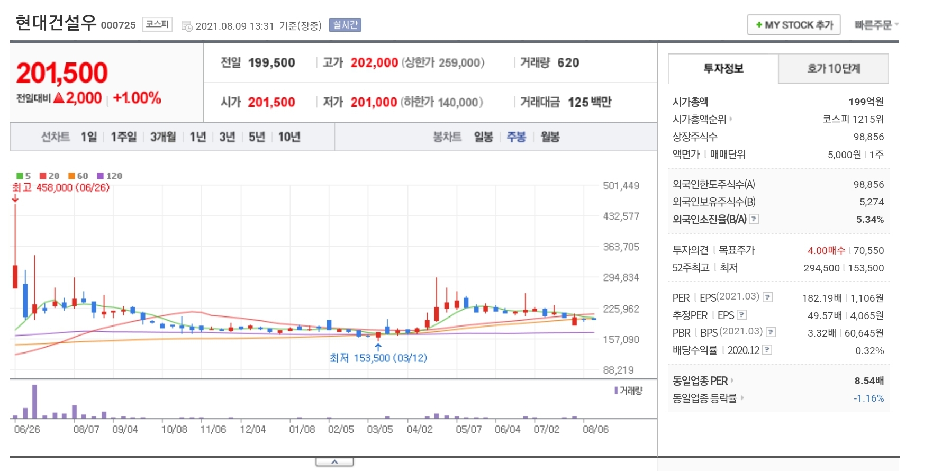
Task: Select the 월봉 monthly candle chart
Action: pos(550,137)
